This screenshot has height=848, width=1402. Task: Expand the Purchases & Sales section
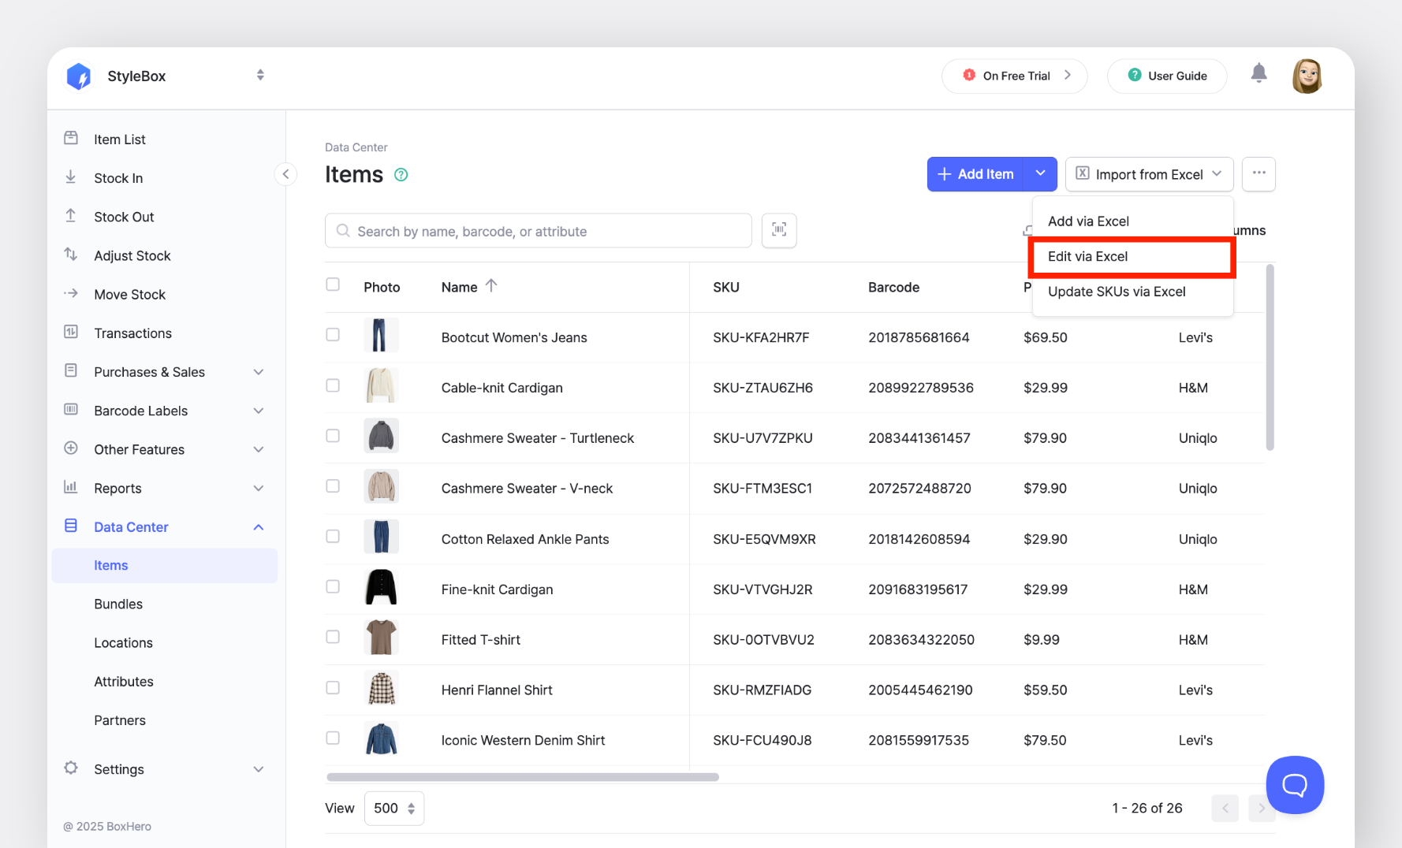(x=258, y=372)
